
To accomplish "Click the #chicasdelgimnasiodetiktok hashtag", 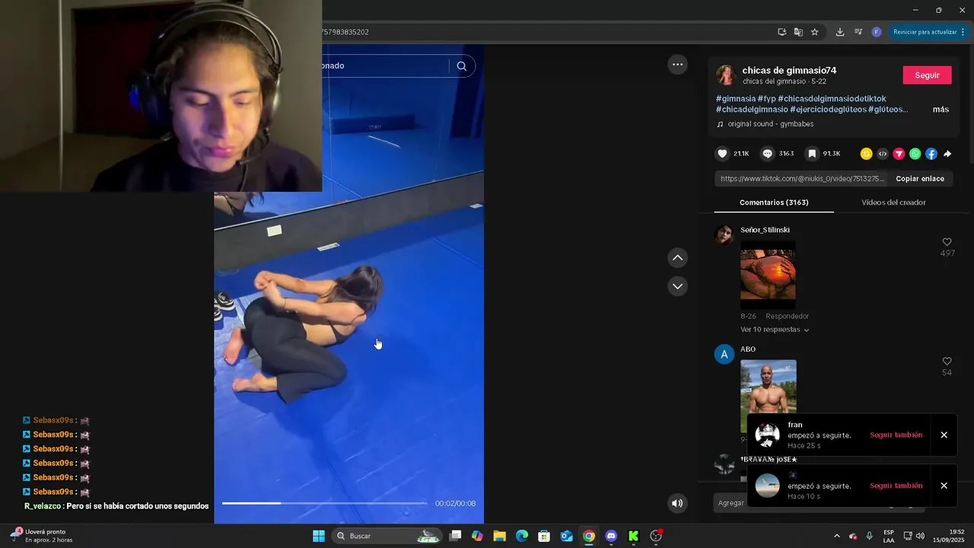I will point(832,99).
